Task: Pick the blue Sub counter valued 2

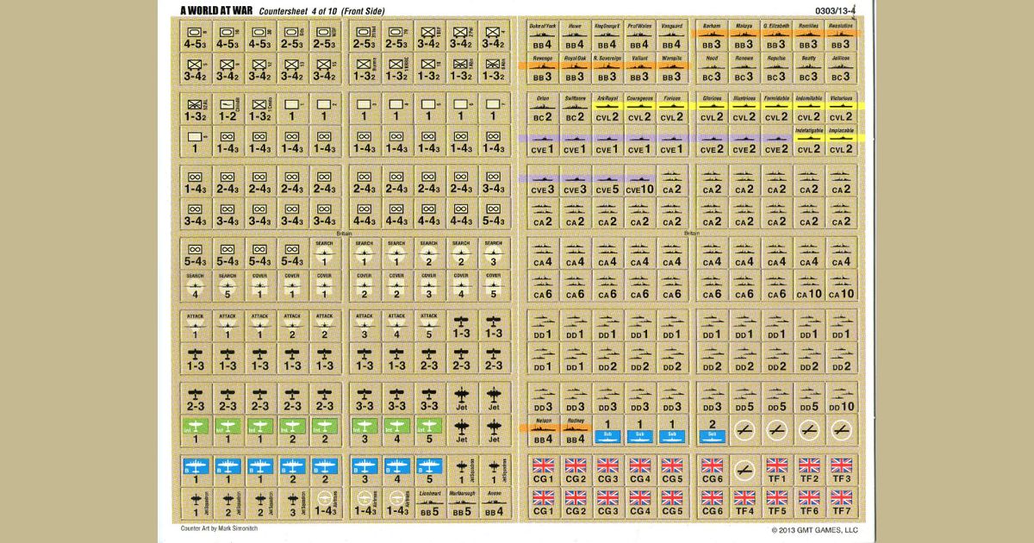Action: click(712, 430)
